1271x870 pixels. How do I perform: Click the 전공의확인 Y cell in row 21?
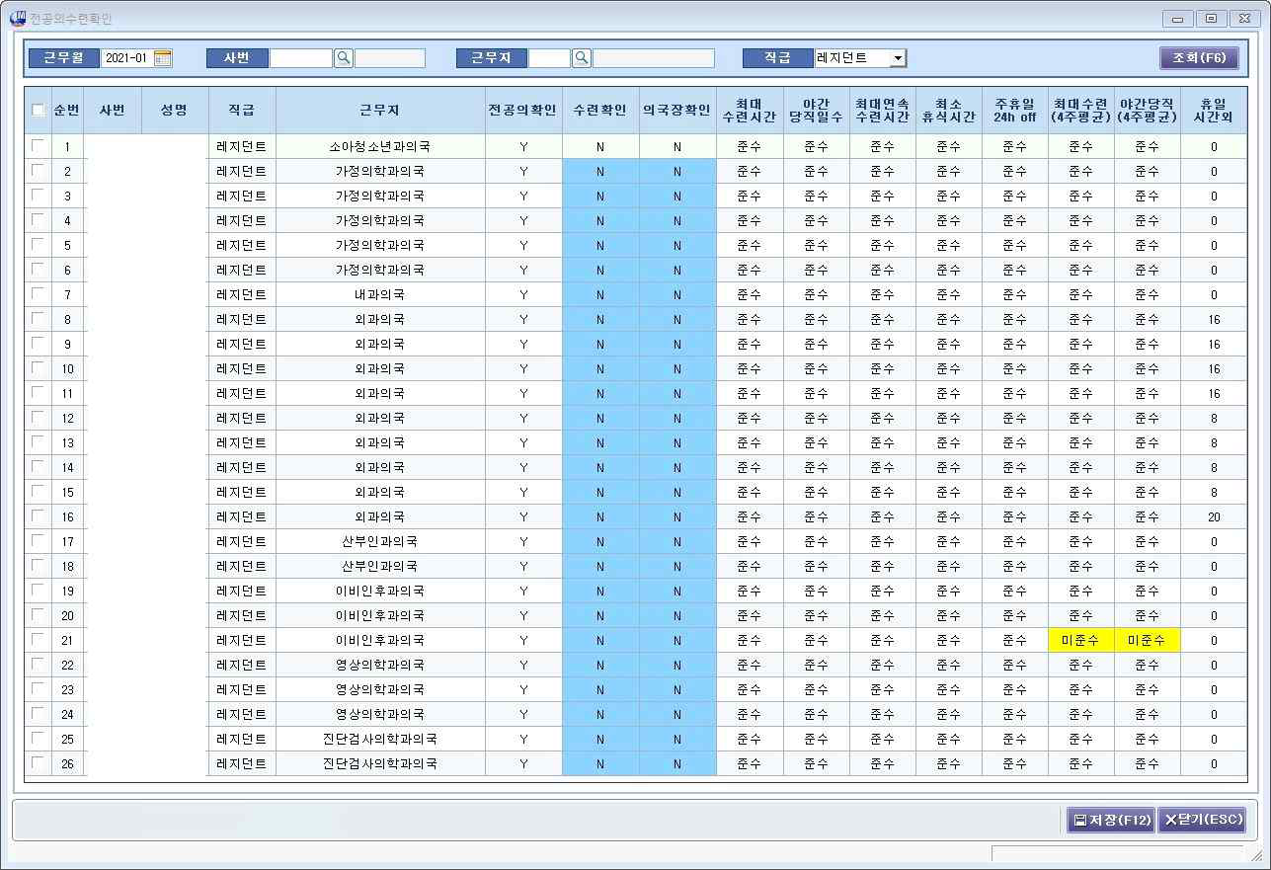523,640
